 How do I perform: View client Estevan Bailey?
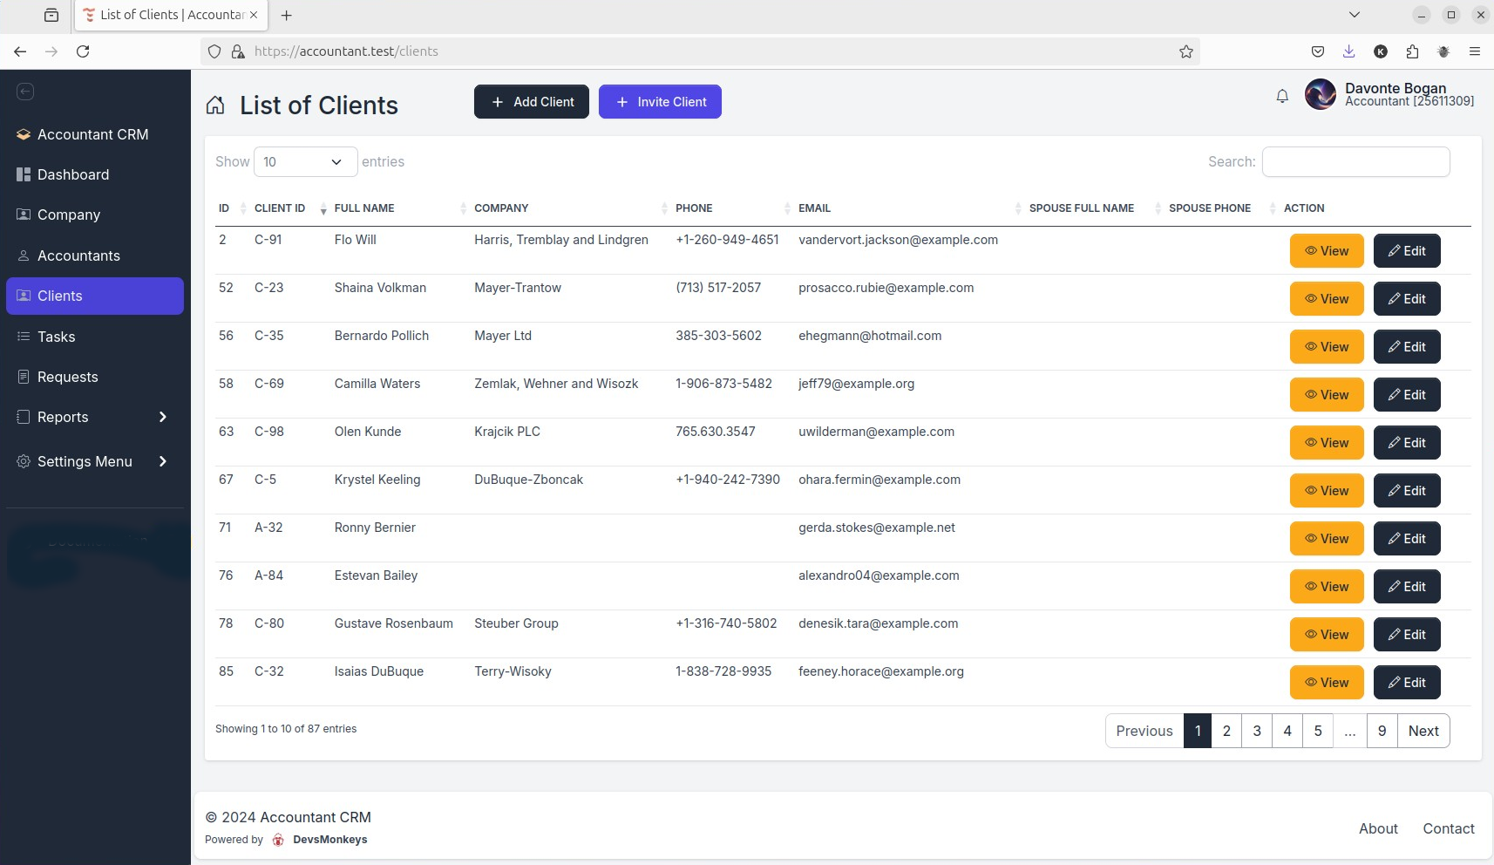[x=1327, y=587]
